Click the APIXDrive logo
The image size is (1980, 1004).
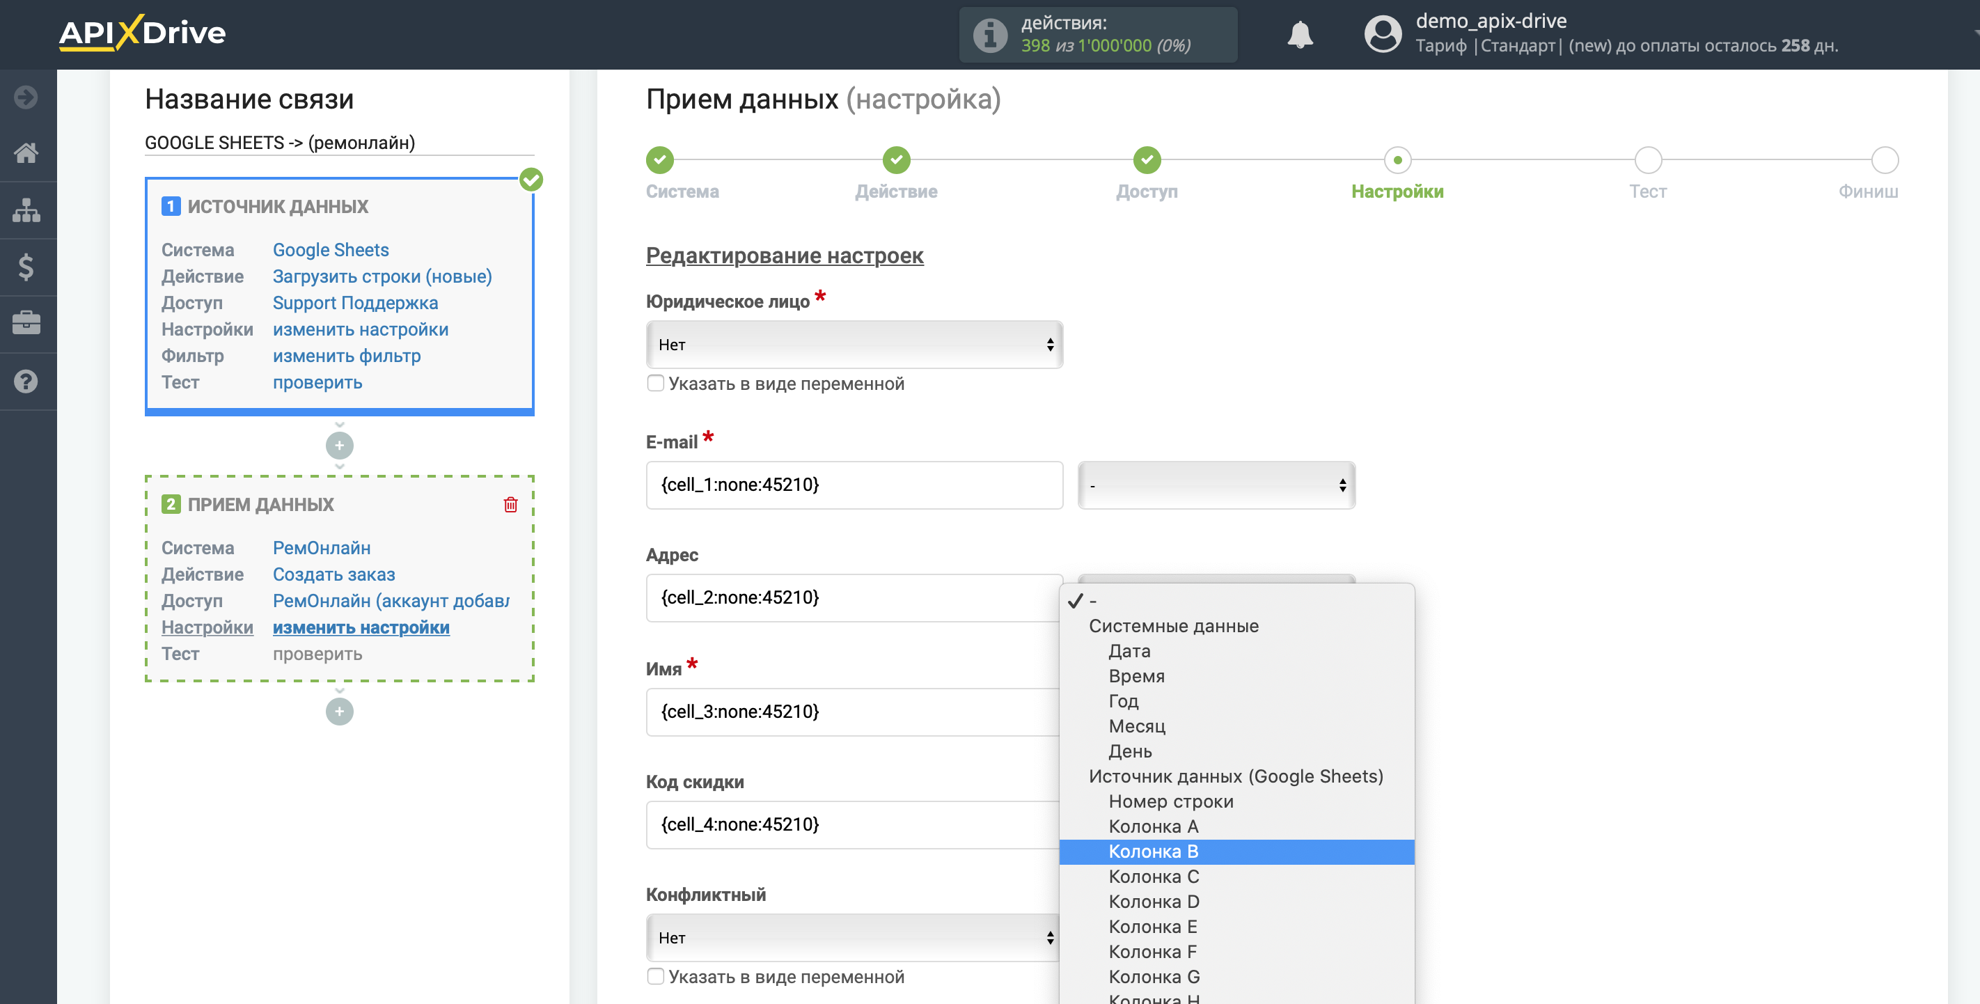pos(142,32)
